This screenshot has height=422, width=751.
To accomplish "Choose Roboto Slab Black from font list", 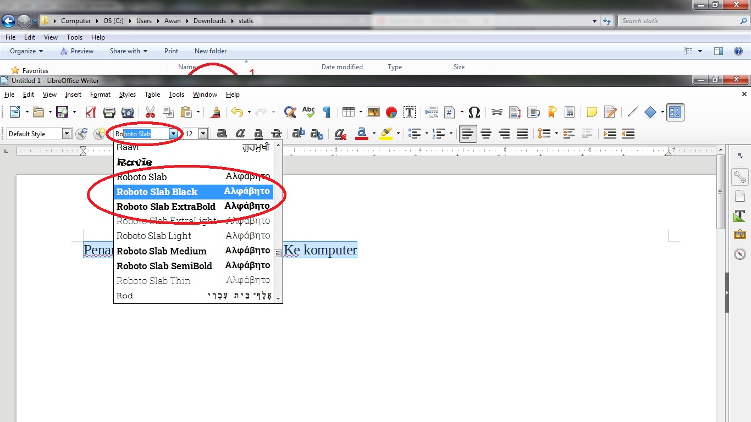I will (x=194, y=192).
